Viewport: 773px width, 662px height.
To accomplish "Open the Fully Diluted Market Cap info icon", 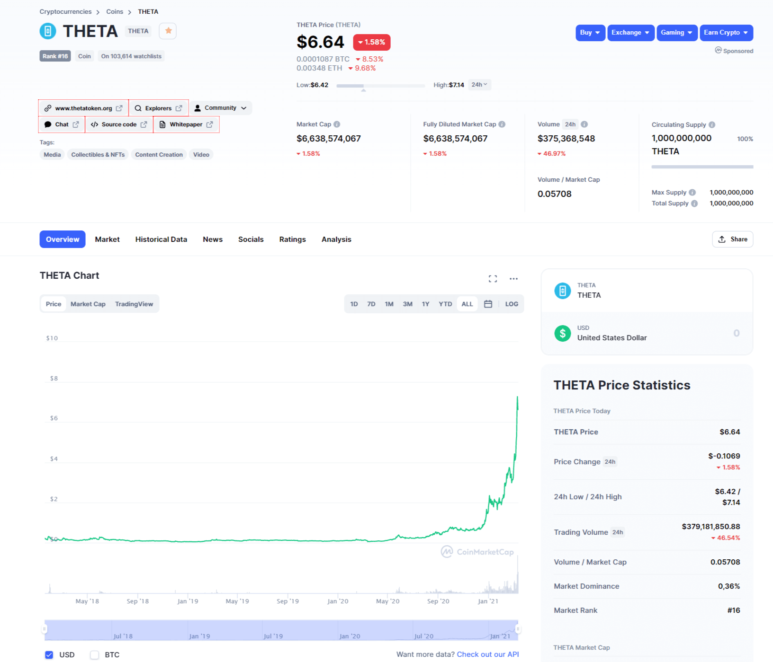I will coord(502,124).
